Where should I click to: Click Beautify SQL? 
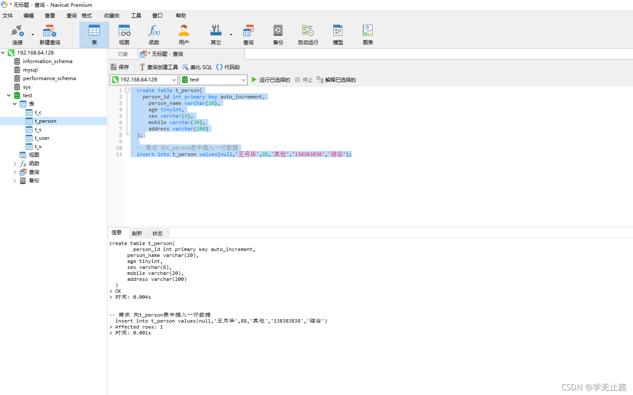tap(197, 67)
